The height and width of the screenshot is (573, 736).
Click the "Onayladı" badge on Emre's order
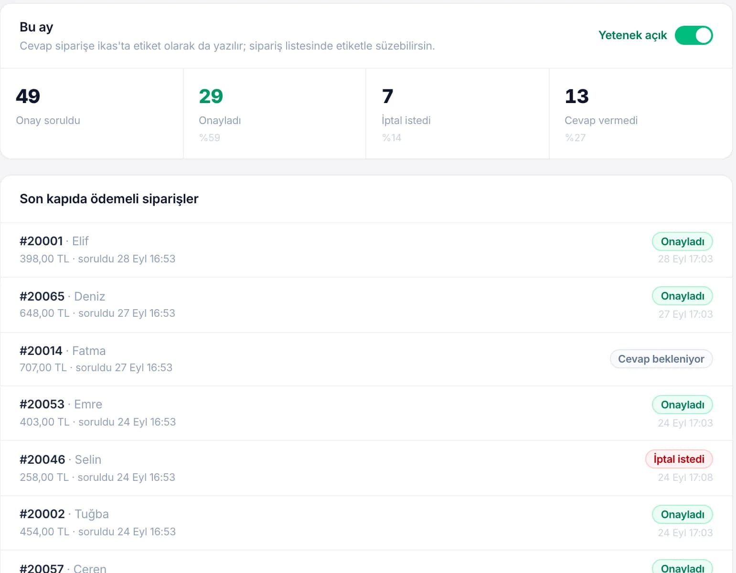[683, 405]
